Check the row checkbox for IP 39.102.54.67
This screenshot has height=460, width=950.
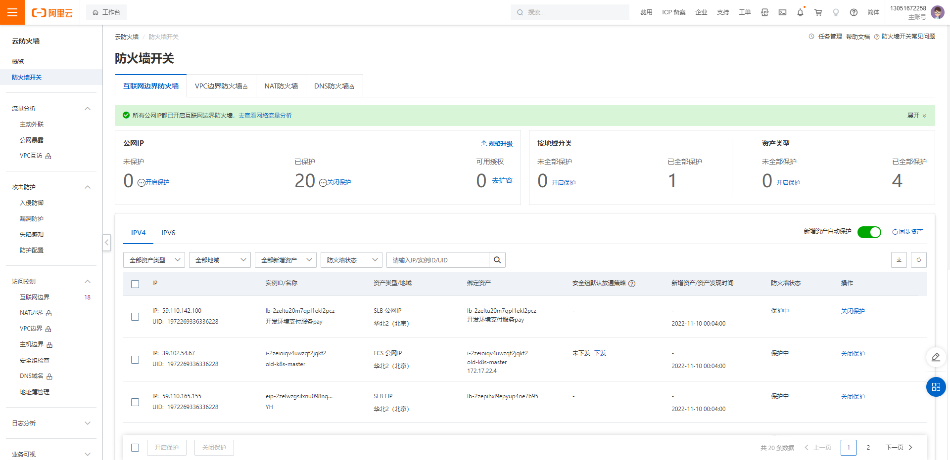(x=135, y=360)
